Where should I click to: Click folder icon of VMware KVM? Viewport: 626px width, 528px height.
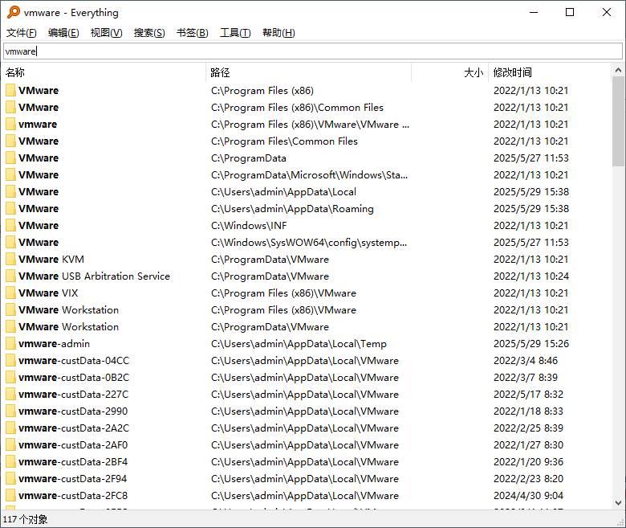[x=10, y=259]
